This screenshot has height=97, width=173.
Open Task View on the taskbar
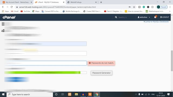click(63, 94)
